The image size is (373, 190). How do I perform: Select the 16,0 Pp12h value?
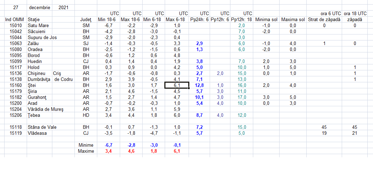pos(241,85)
